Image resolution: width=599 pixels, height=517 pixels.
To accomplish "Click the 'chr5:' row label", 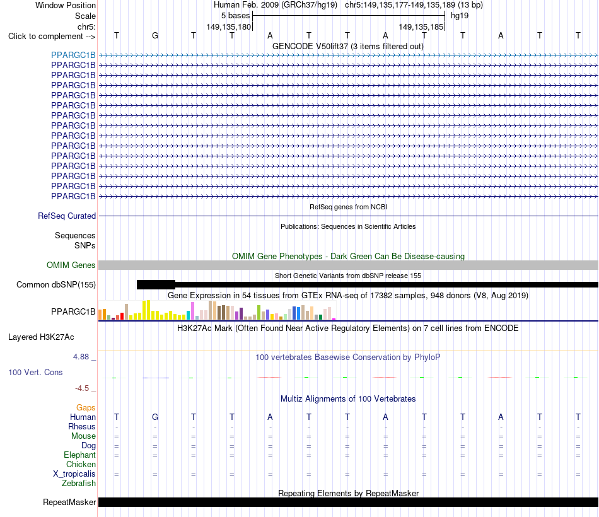I will 86,26.
